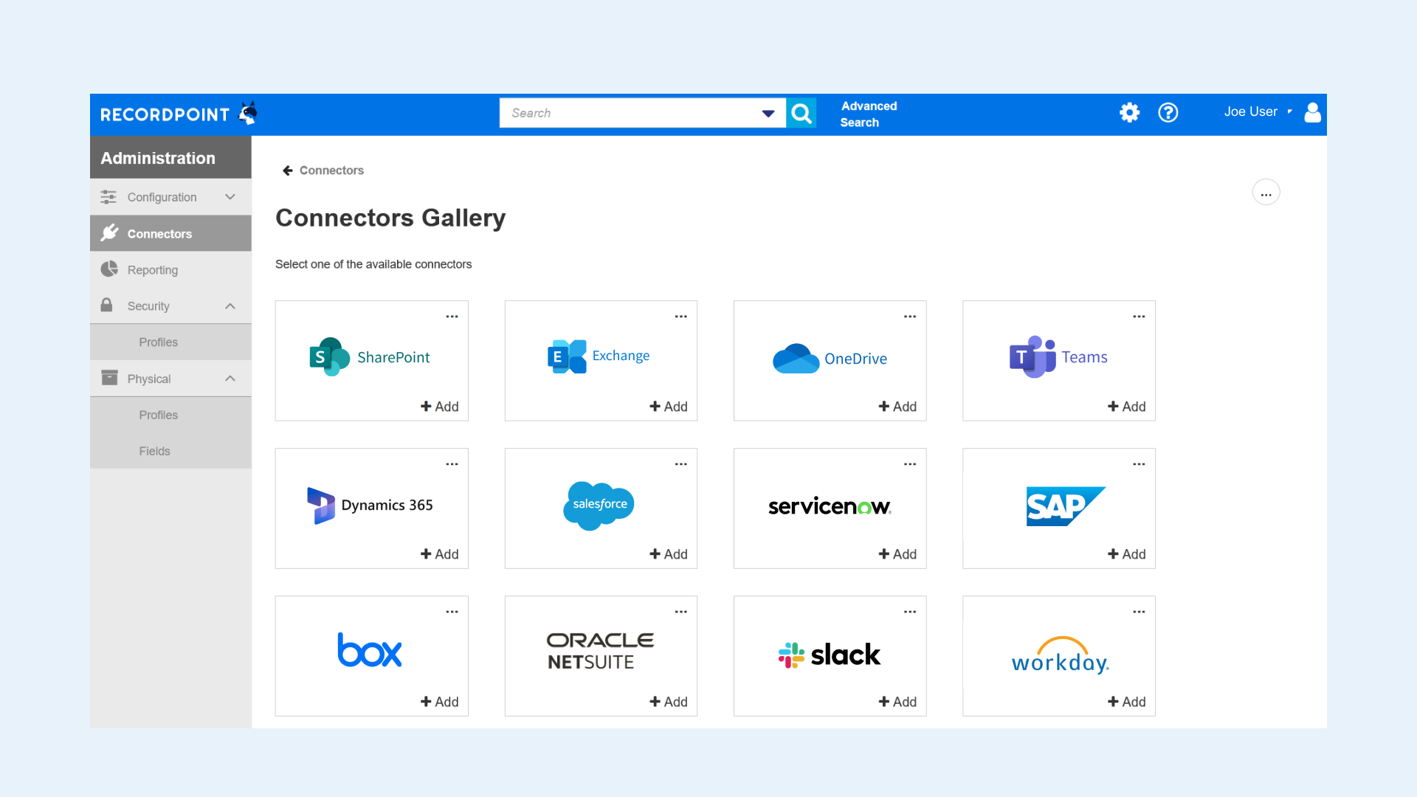
Task: Click the back arrow to Connectors
Action: pyautogui.click(x=288, y=170)
